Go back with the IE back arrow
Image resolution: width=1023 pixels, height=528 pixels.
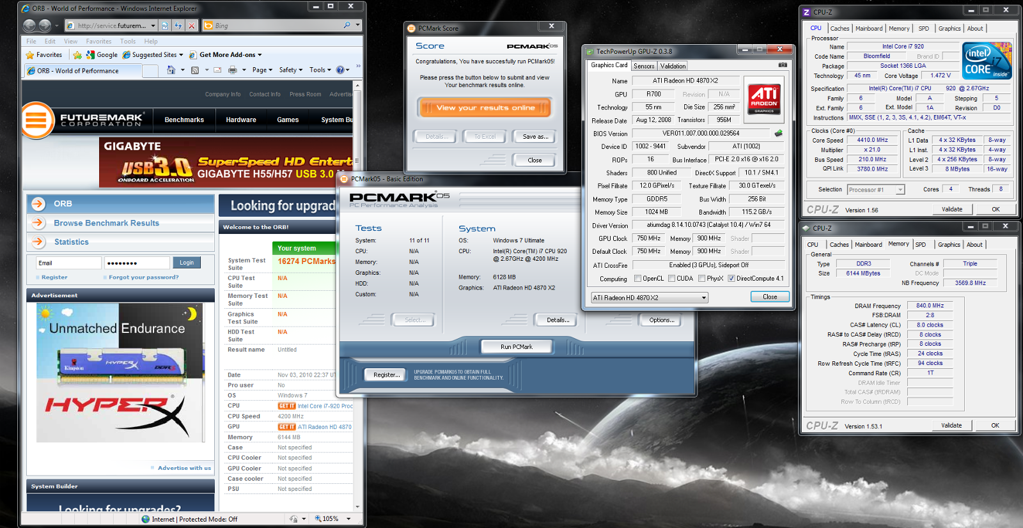click(x=29, y=26)
